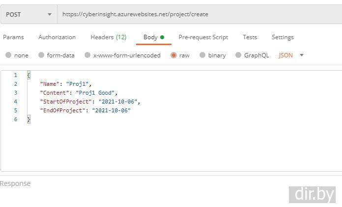Switch to the Params tab
The image size is (342, 207).
coord(13,37)
